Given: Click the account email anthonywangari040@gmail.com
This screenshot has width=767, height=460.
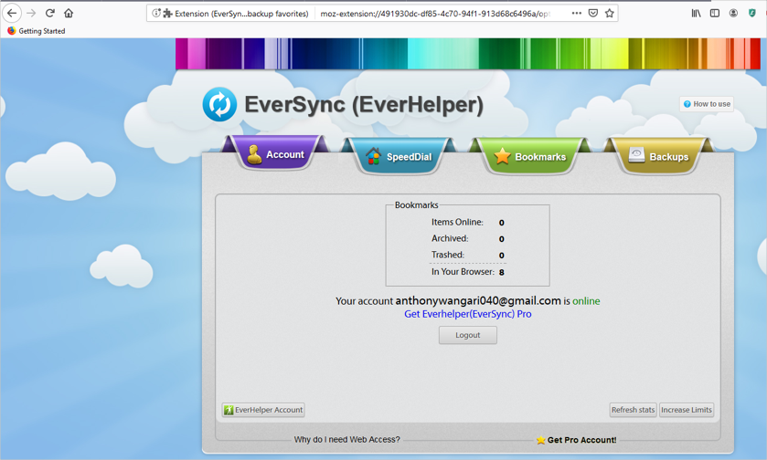Looking at the screenshot, I should click(478, 301).
